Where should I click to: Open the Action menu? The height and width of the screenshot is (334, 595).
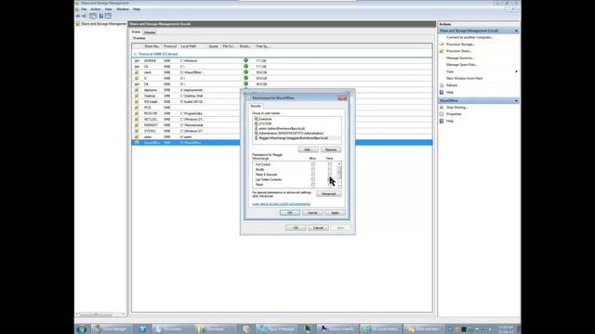pyautogui.click(x=96, y=9)
